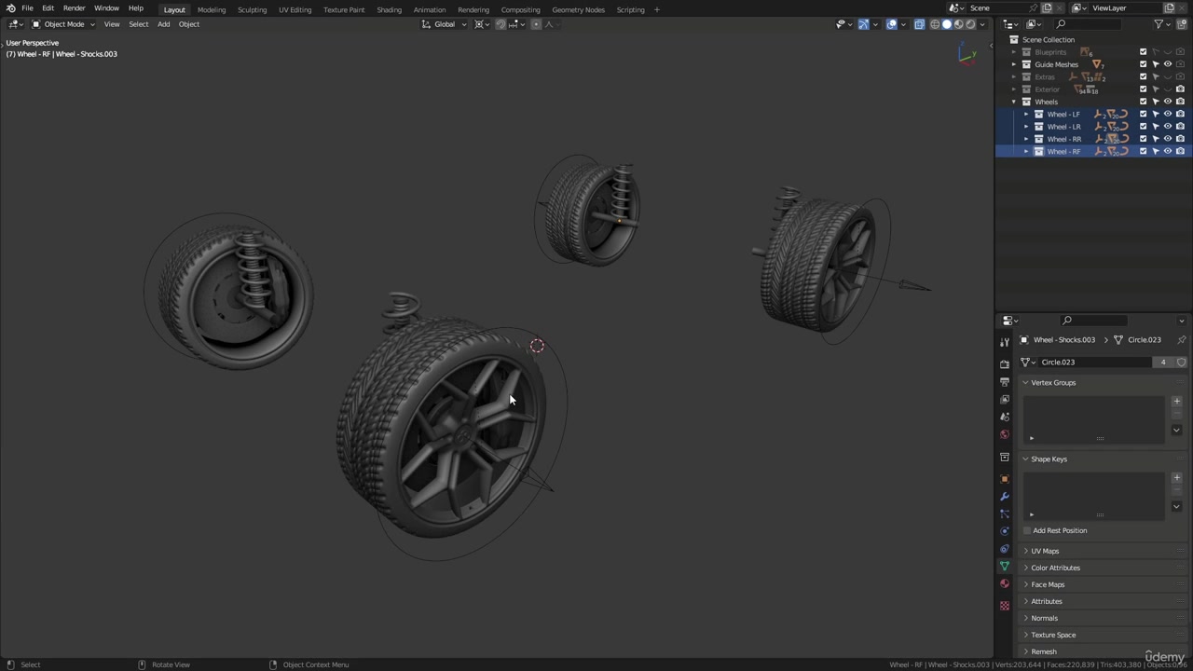1193x671 pixels.
Task: Hide Wheel - LF in viewport
Action: 1168,114
